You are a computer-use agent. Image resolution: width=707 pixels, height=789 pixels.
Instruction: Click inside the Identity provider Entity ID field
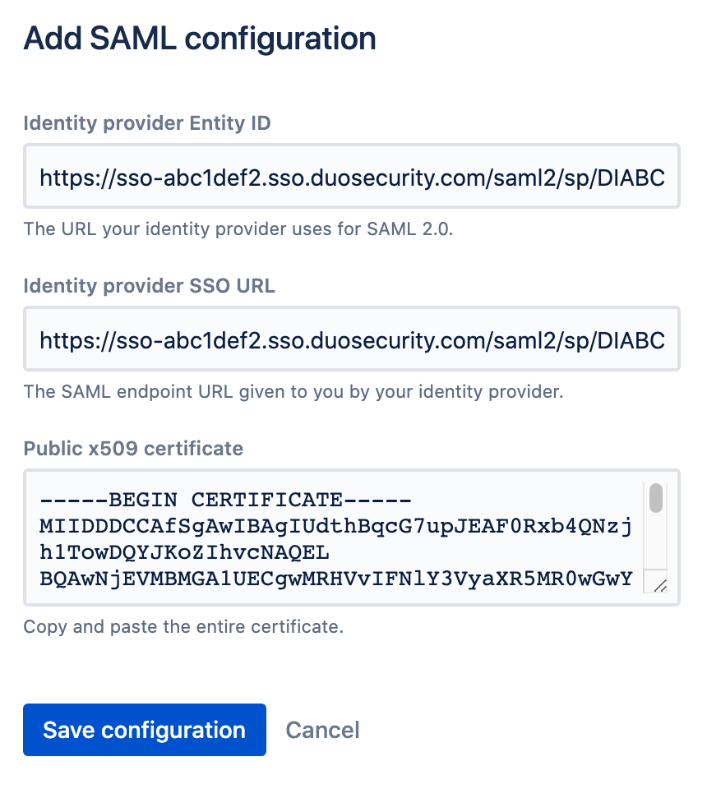[352, 176]
